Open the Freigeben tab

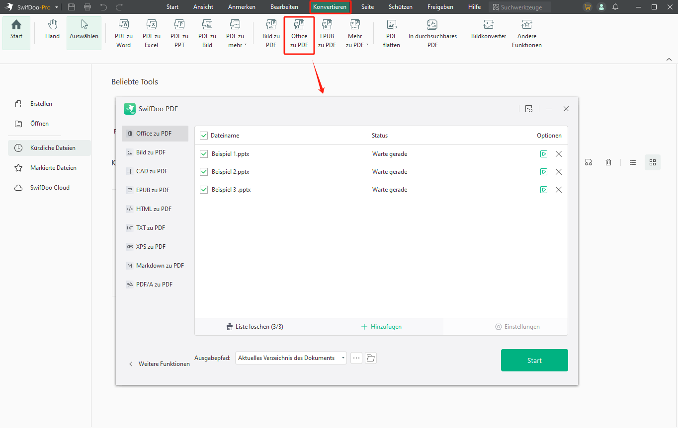(x=440, y=7)
